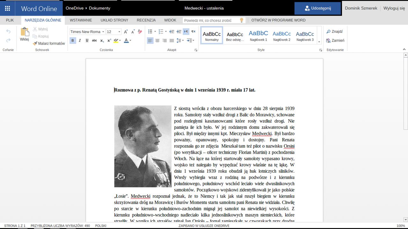This screenshot has height=229, width=408.
Task: Toggle underline formatting
Action: (x=87, y=40)
